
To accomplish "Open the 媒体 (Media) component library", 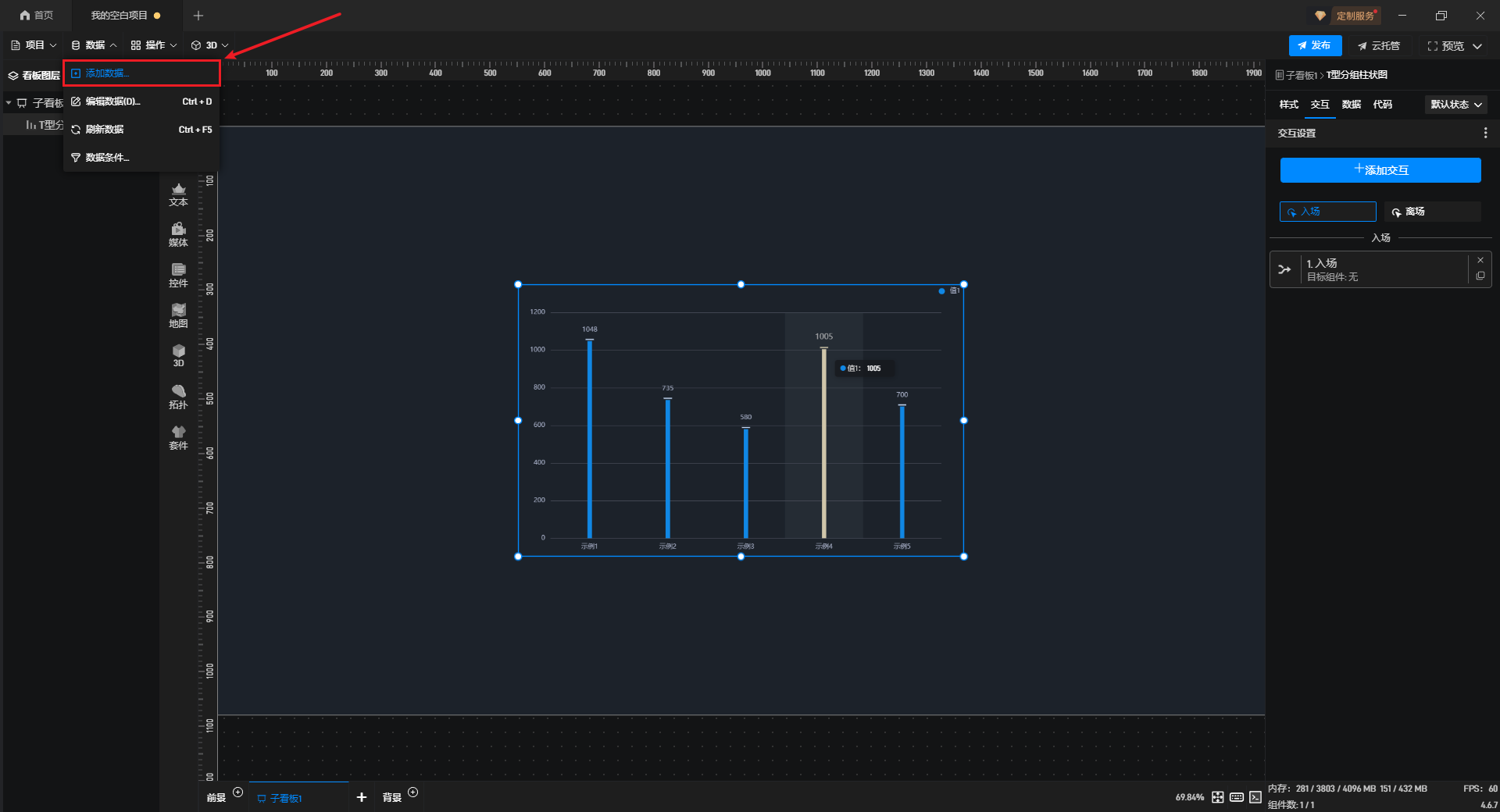I will click(x=178, y=234).
